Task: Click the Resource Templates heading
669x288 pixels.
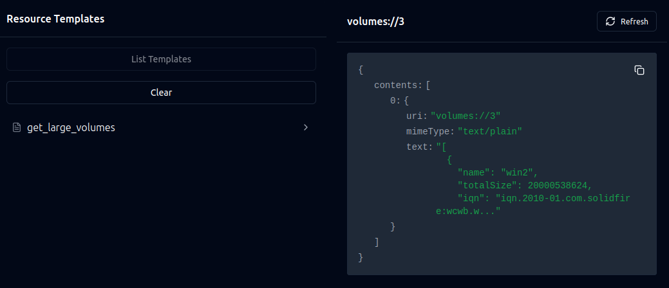Action: coord(55,19)
